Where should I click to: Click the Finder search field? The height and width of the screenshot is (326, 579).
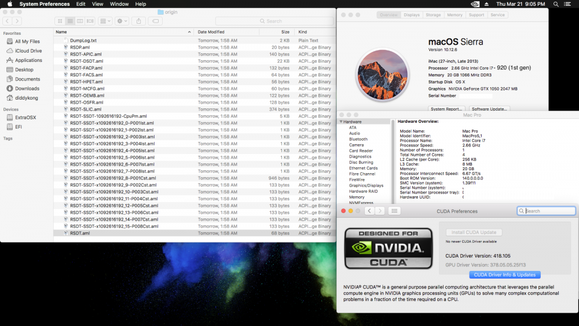click(274, 21)
